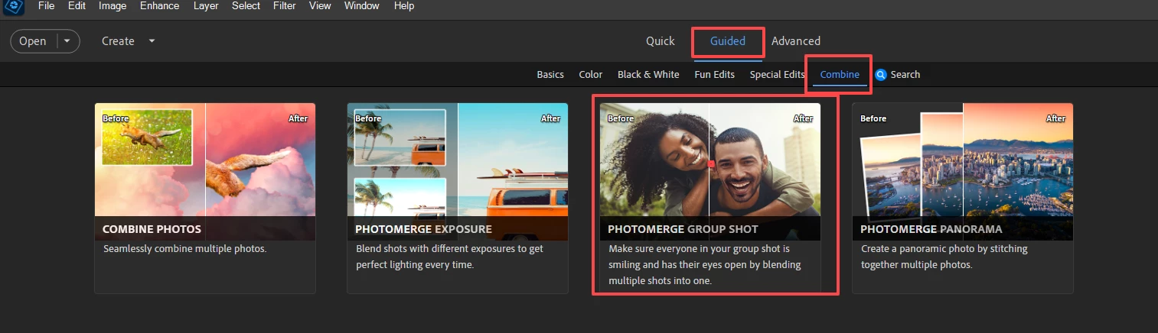Open the Photomerge Group Shot thumbnail
1158x333 pixels.
(710, 172)
